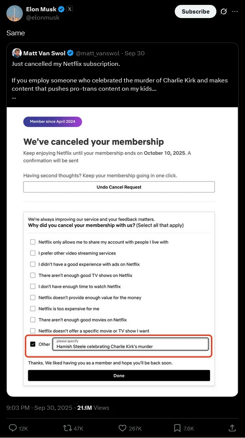Check "Netflix is too expensive for me"
Screen dimensions: 245x438
(33, 309)
